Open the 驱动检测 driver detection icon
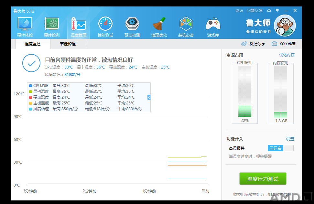314x204 pixels. (x=132, y=27)
